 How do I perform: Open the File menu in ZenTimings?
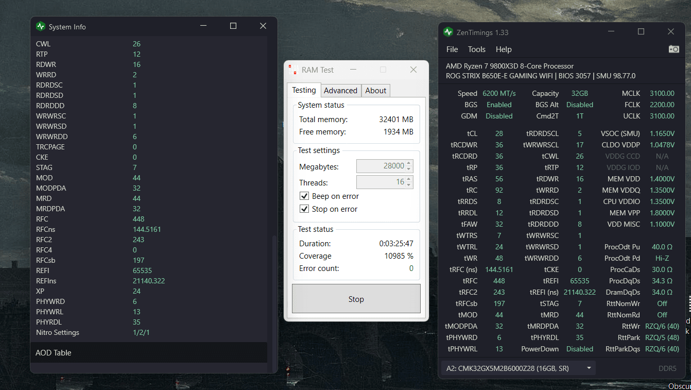coord(452,49)
